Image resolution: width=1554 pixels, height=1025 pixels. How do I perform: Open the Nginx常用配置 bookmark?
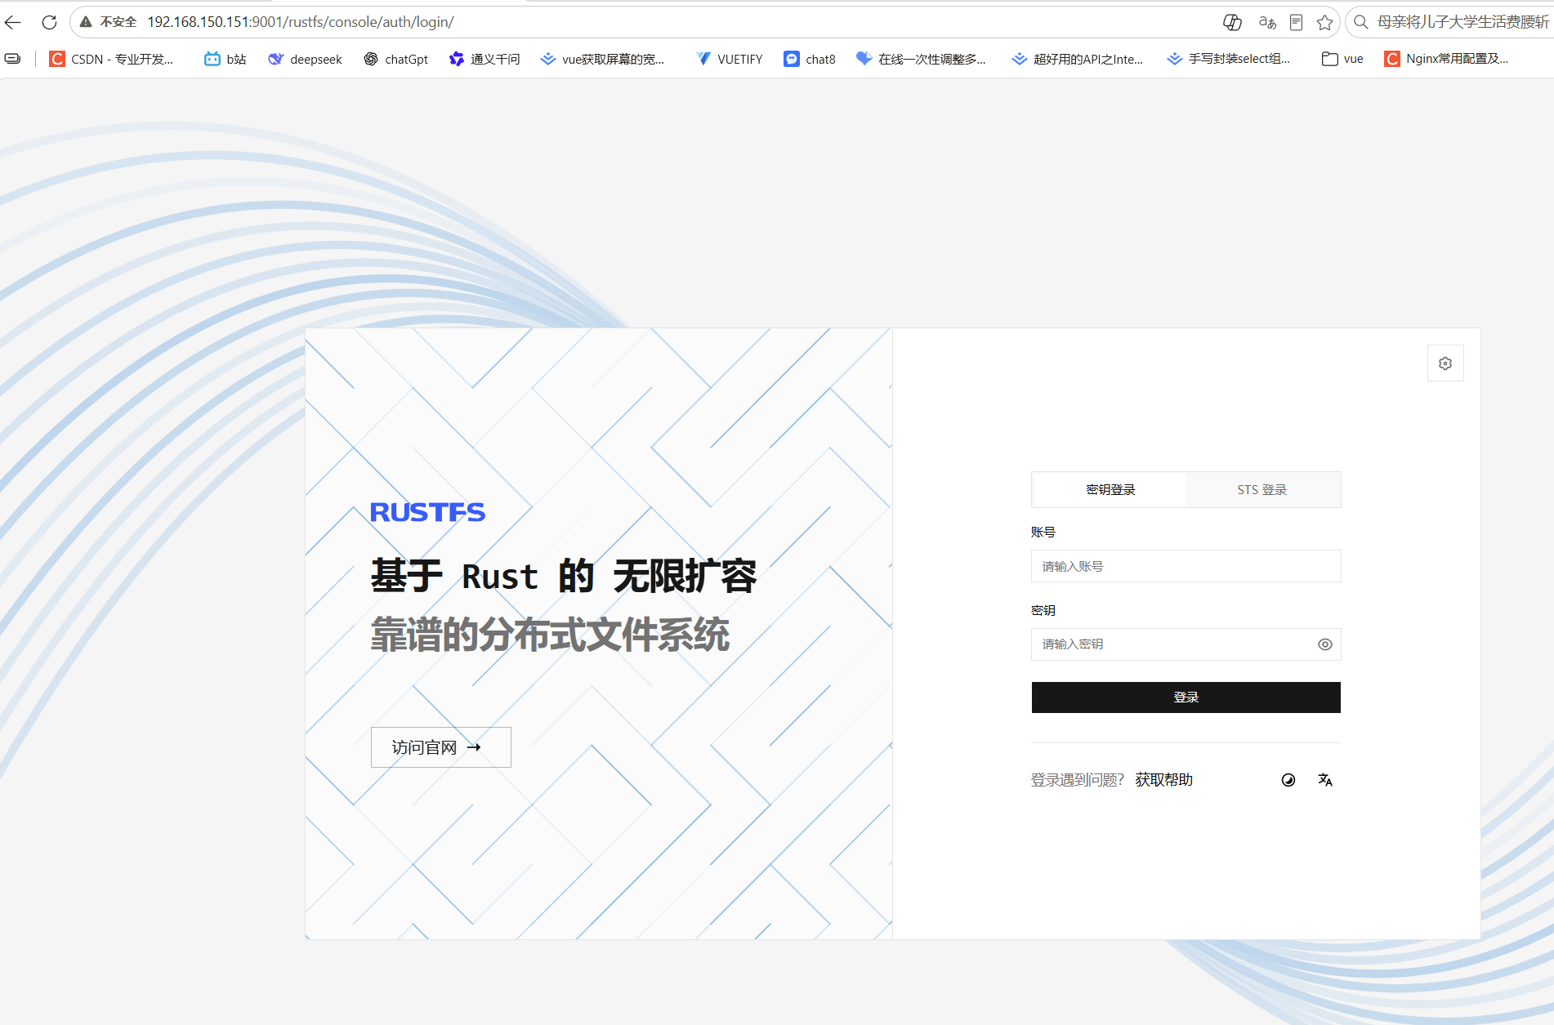coord(1446,59)
